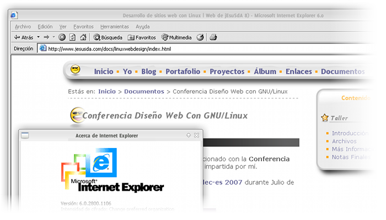This screenshot has width=386, height=220.
Task: Open the Álbum navigation link
Action: [265, 71]
